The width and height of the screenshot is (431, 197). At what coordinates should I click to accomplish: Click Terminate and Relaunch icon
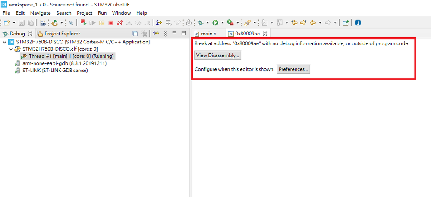pyautogui.click(x=84, y=23)
